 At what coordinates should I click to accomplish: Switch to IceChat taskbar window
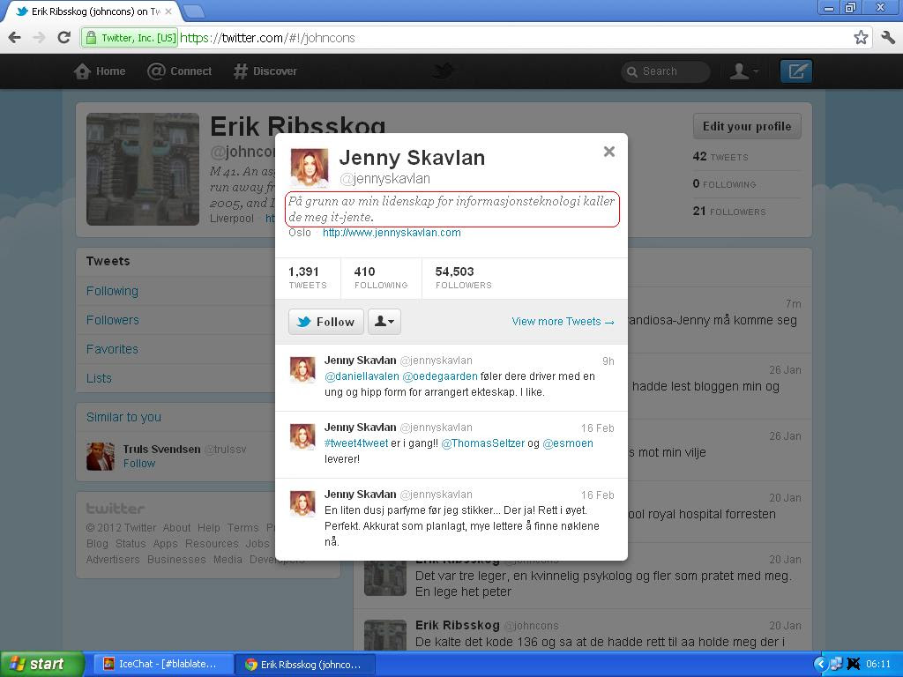coord(161,665)
